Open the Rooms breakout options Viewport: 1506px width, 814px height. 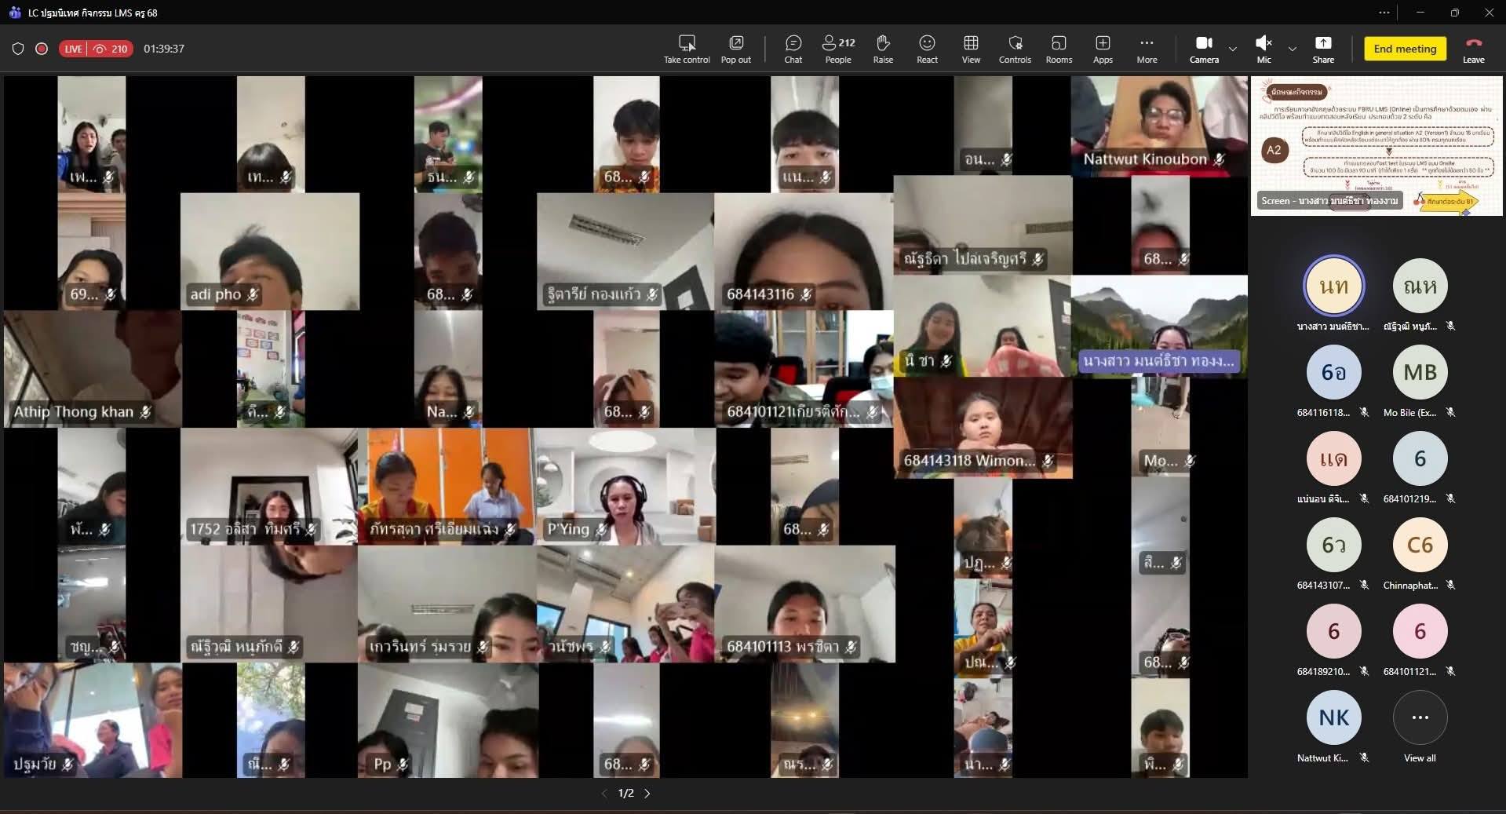pos(1058,48)
